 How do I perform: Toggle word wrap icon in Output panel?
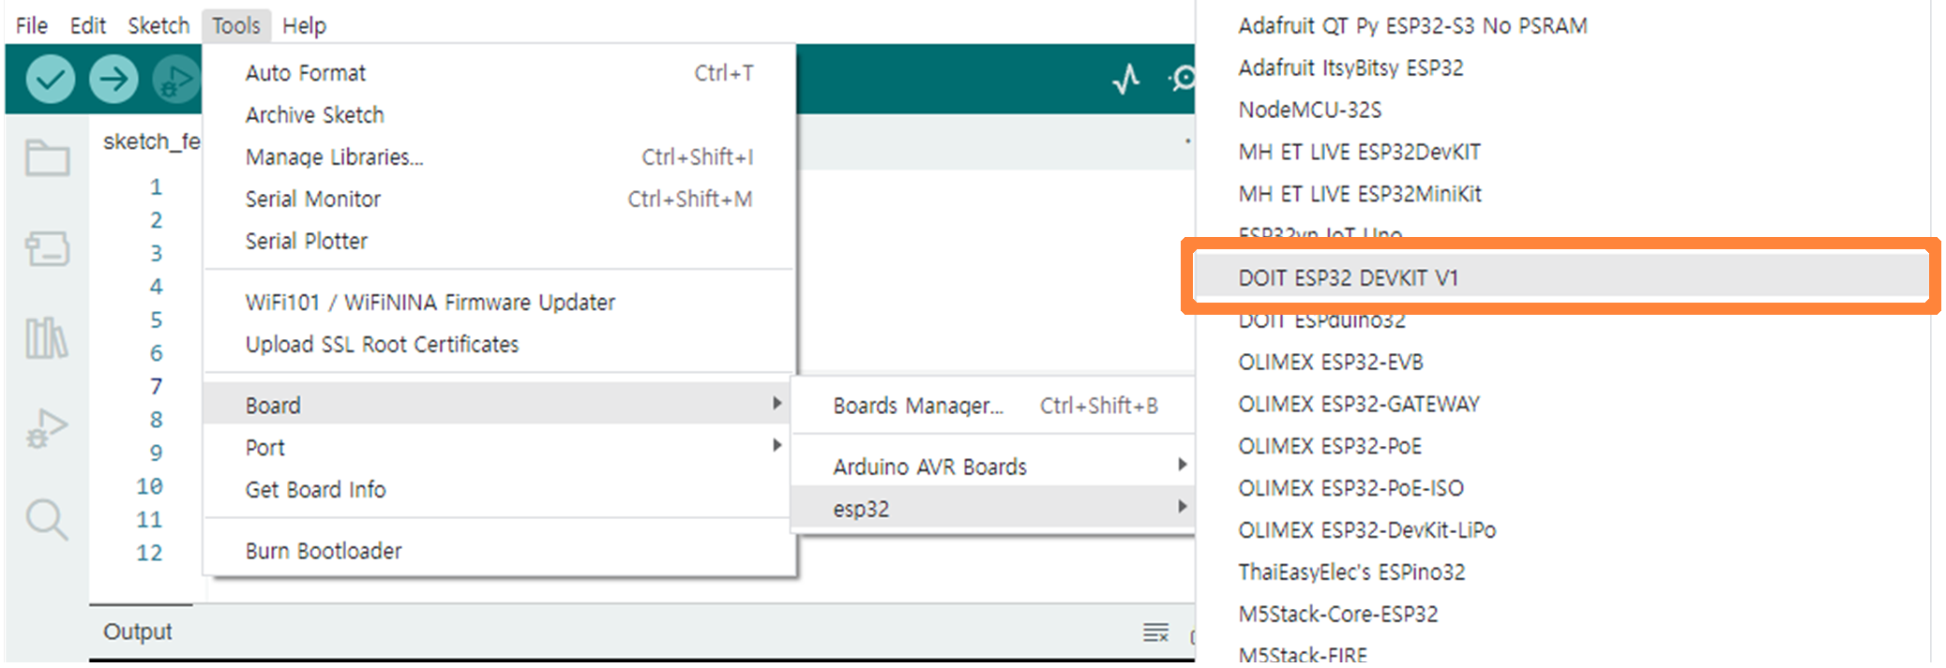pyautogui.click(x=1155, y=632)
